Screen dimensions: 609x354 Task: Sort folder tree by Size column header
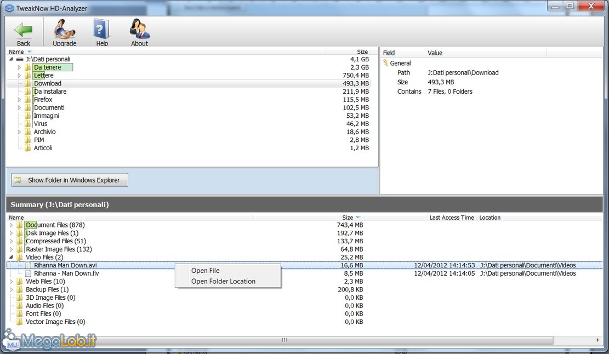click(348, 52)
